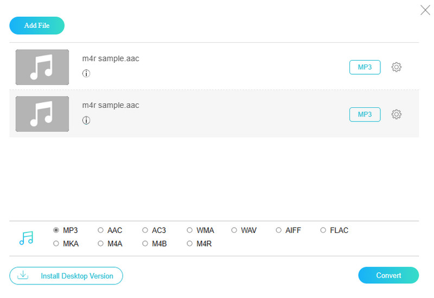This screenshot has height=298, width=434.
Task: Show info icon for the first file
Action: (x=86, y=73)
